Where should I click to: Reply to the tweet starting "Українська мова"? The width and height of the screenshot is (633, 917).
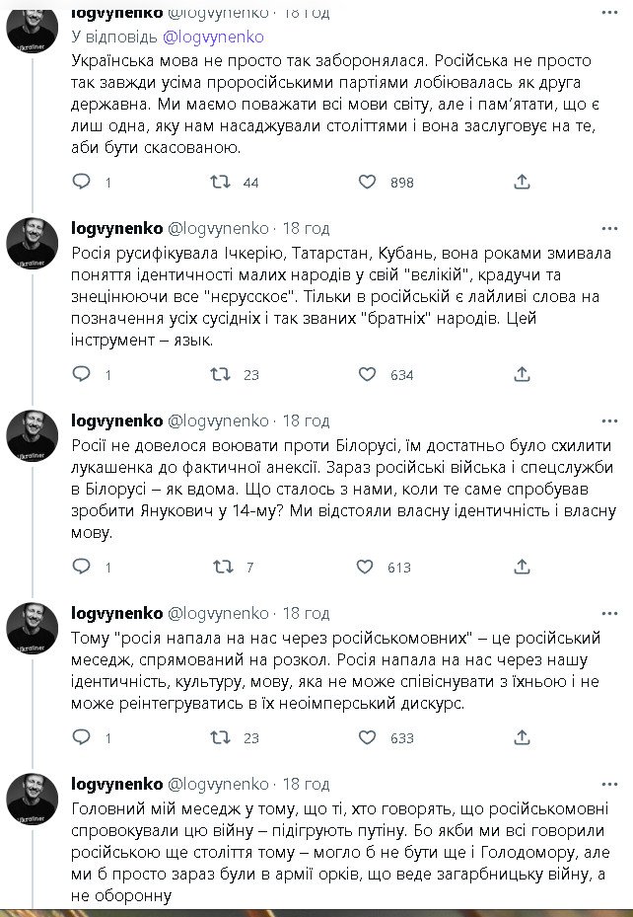pos(83,182)
